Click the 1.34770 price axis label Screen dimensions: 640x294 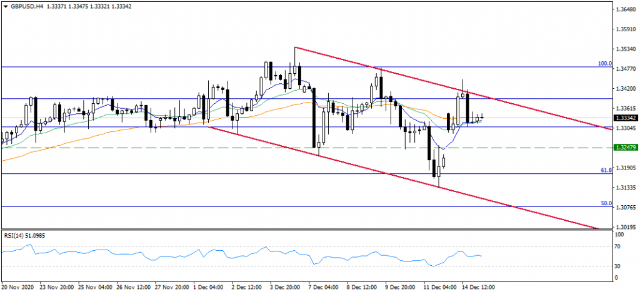pos(626,69)
